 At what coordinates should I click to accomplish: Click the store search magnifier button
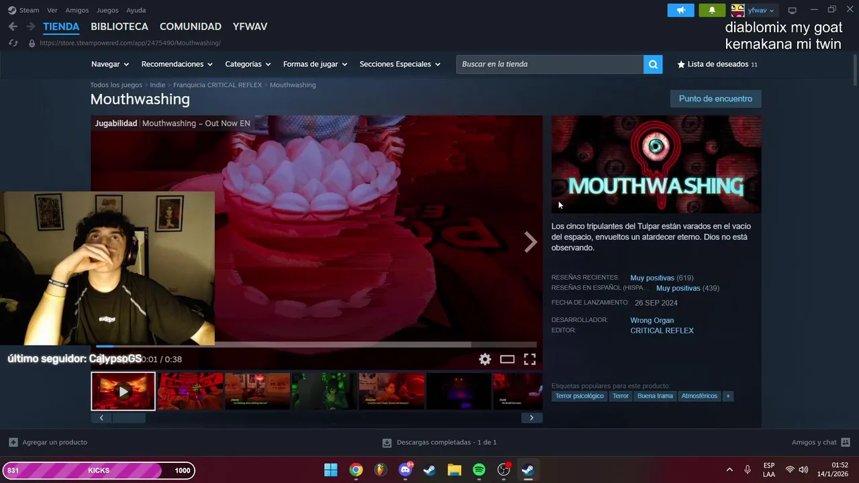point(653,64)
